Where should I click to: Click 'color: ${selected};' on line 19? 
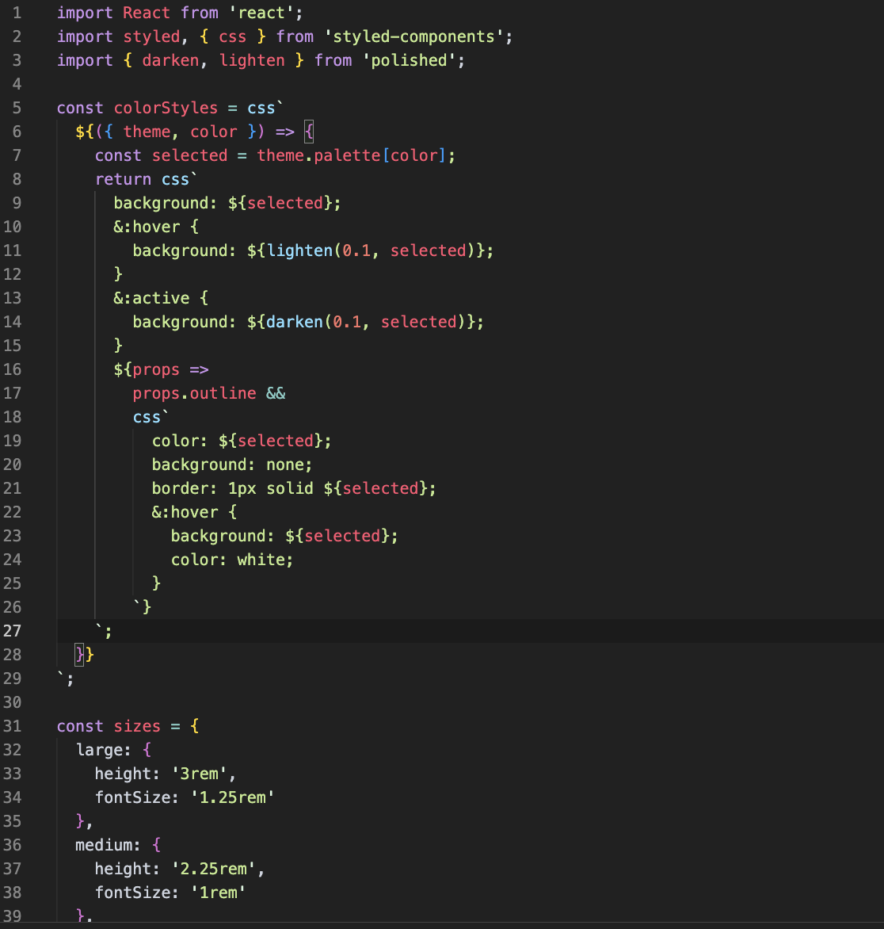242,441
